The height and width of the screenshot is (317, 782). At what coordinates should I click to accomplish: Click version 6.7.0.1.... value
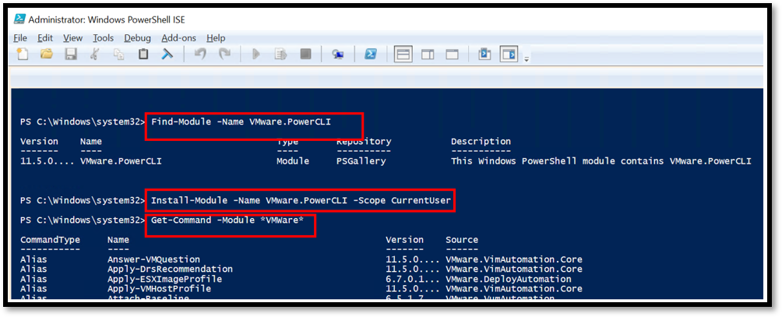[x=413, y=279]
